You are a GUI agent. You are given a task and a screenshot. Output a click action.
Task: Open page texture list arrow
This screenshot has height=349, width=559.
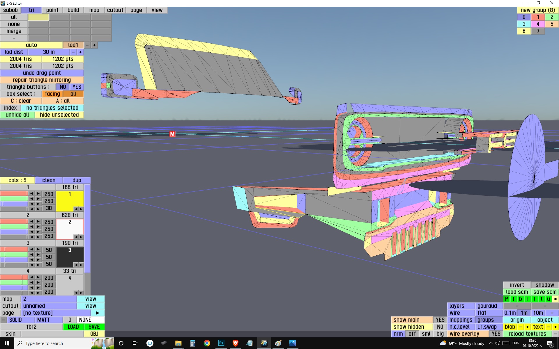tap(98, 313)
